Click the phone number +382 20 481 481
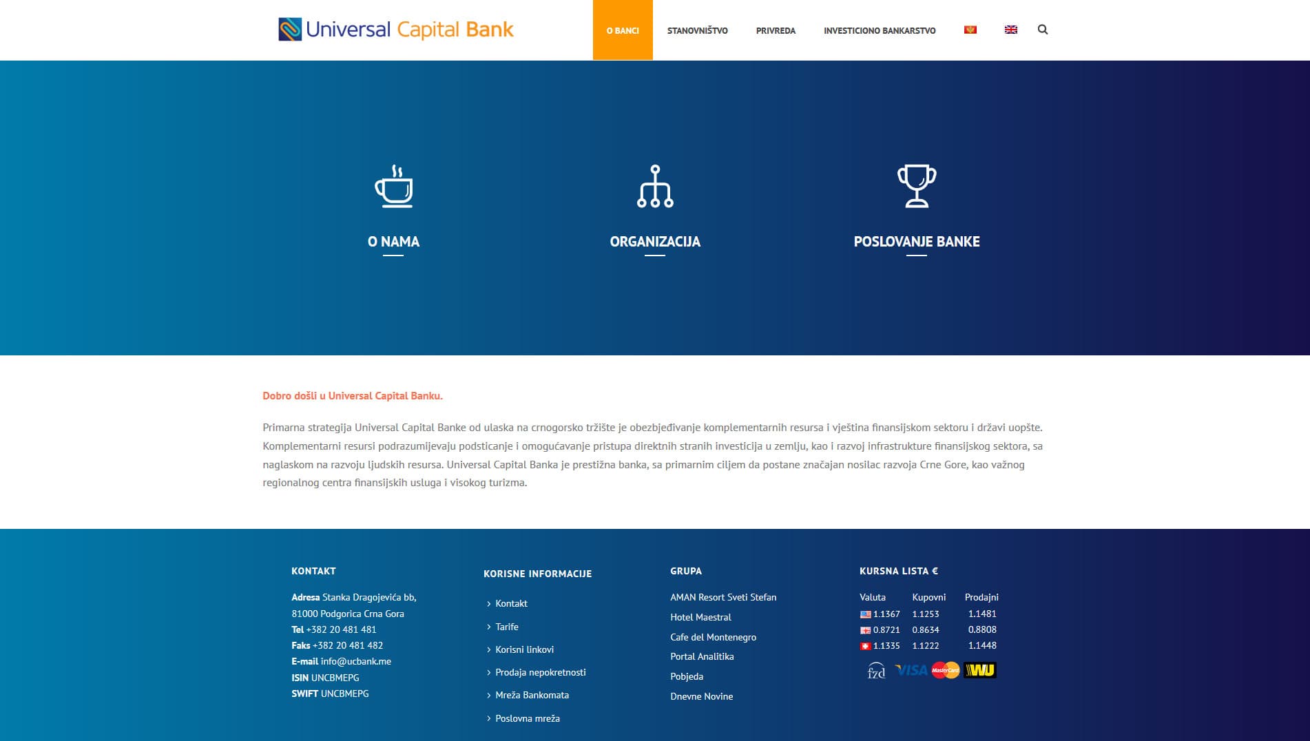Screen dimensions: 1310x741 [341, 629]
